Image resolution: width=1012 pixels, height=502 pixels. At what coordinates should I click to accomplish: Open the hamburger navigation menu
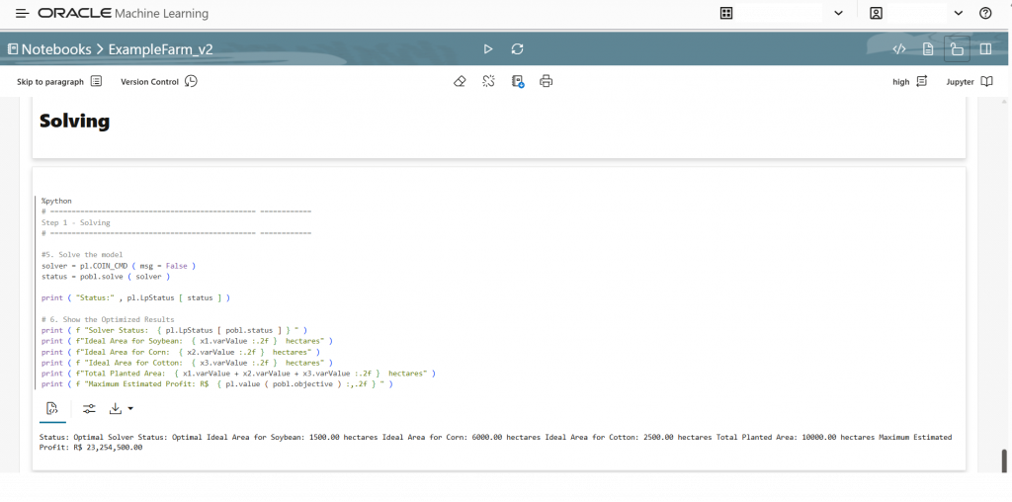[x=22, y=13]
